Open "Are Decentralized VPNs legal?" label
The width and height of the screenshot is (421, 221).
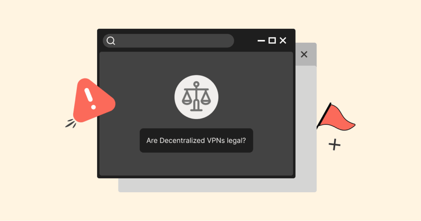tap(196, 140)
